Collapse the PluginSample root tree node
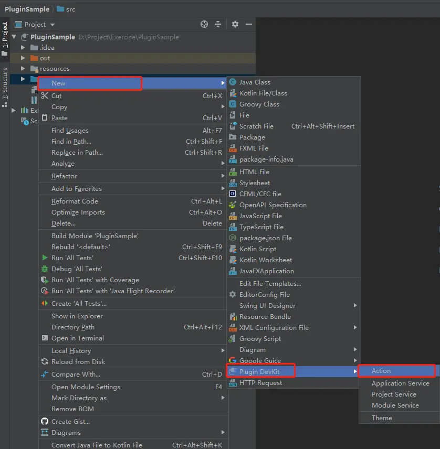Screen dimensions: 440x449 click(x=14, y=37)
